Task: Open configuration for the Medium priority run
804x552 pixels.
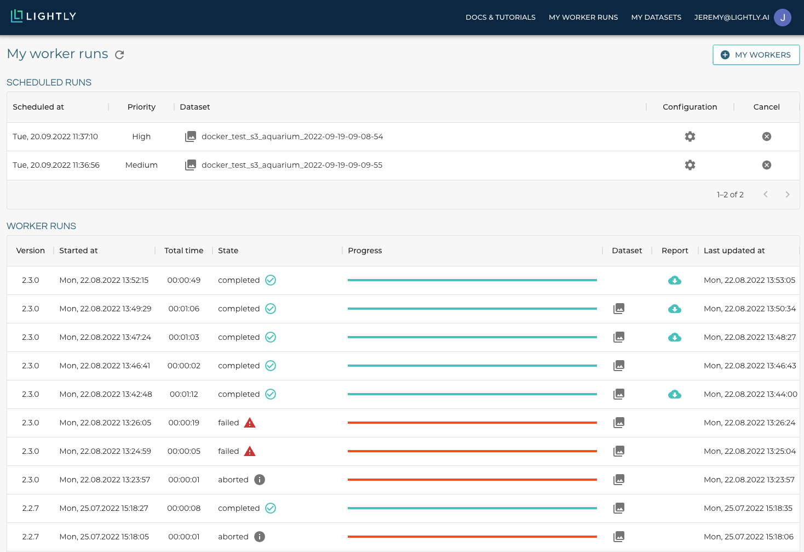Action: (690, 165)
